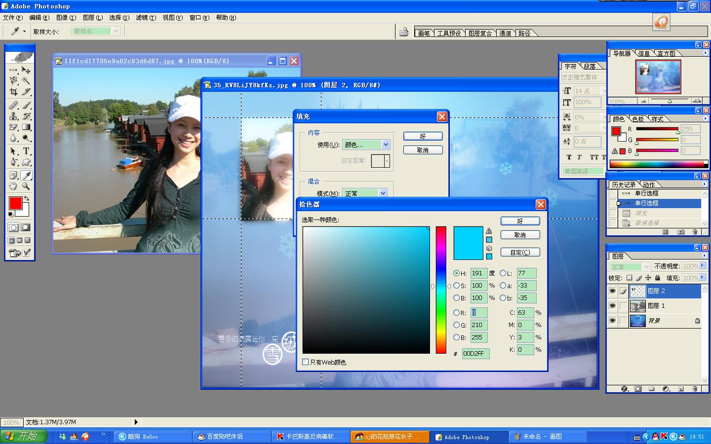Open the 滤镜 menu
This screenshot has width=711, height=444.
pos(146,18)
